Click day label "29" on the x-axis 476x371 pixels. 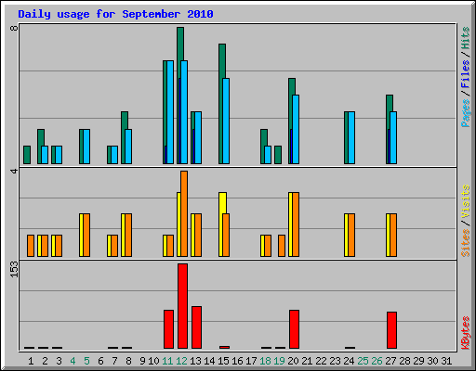[x=418, y=361]
